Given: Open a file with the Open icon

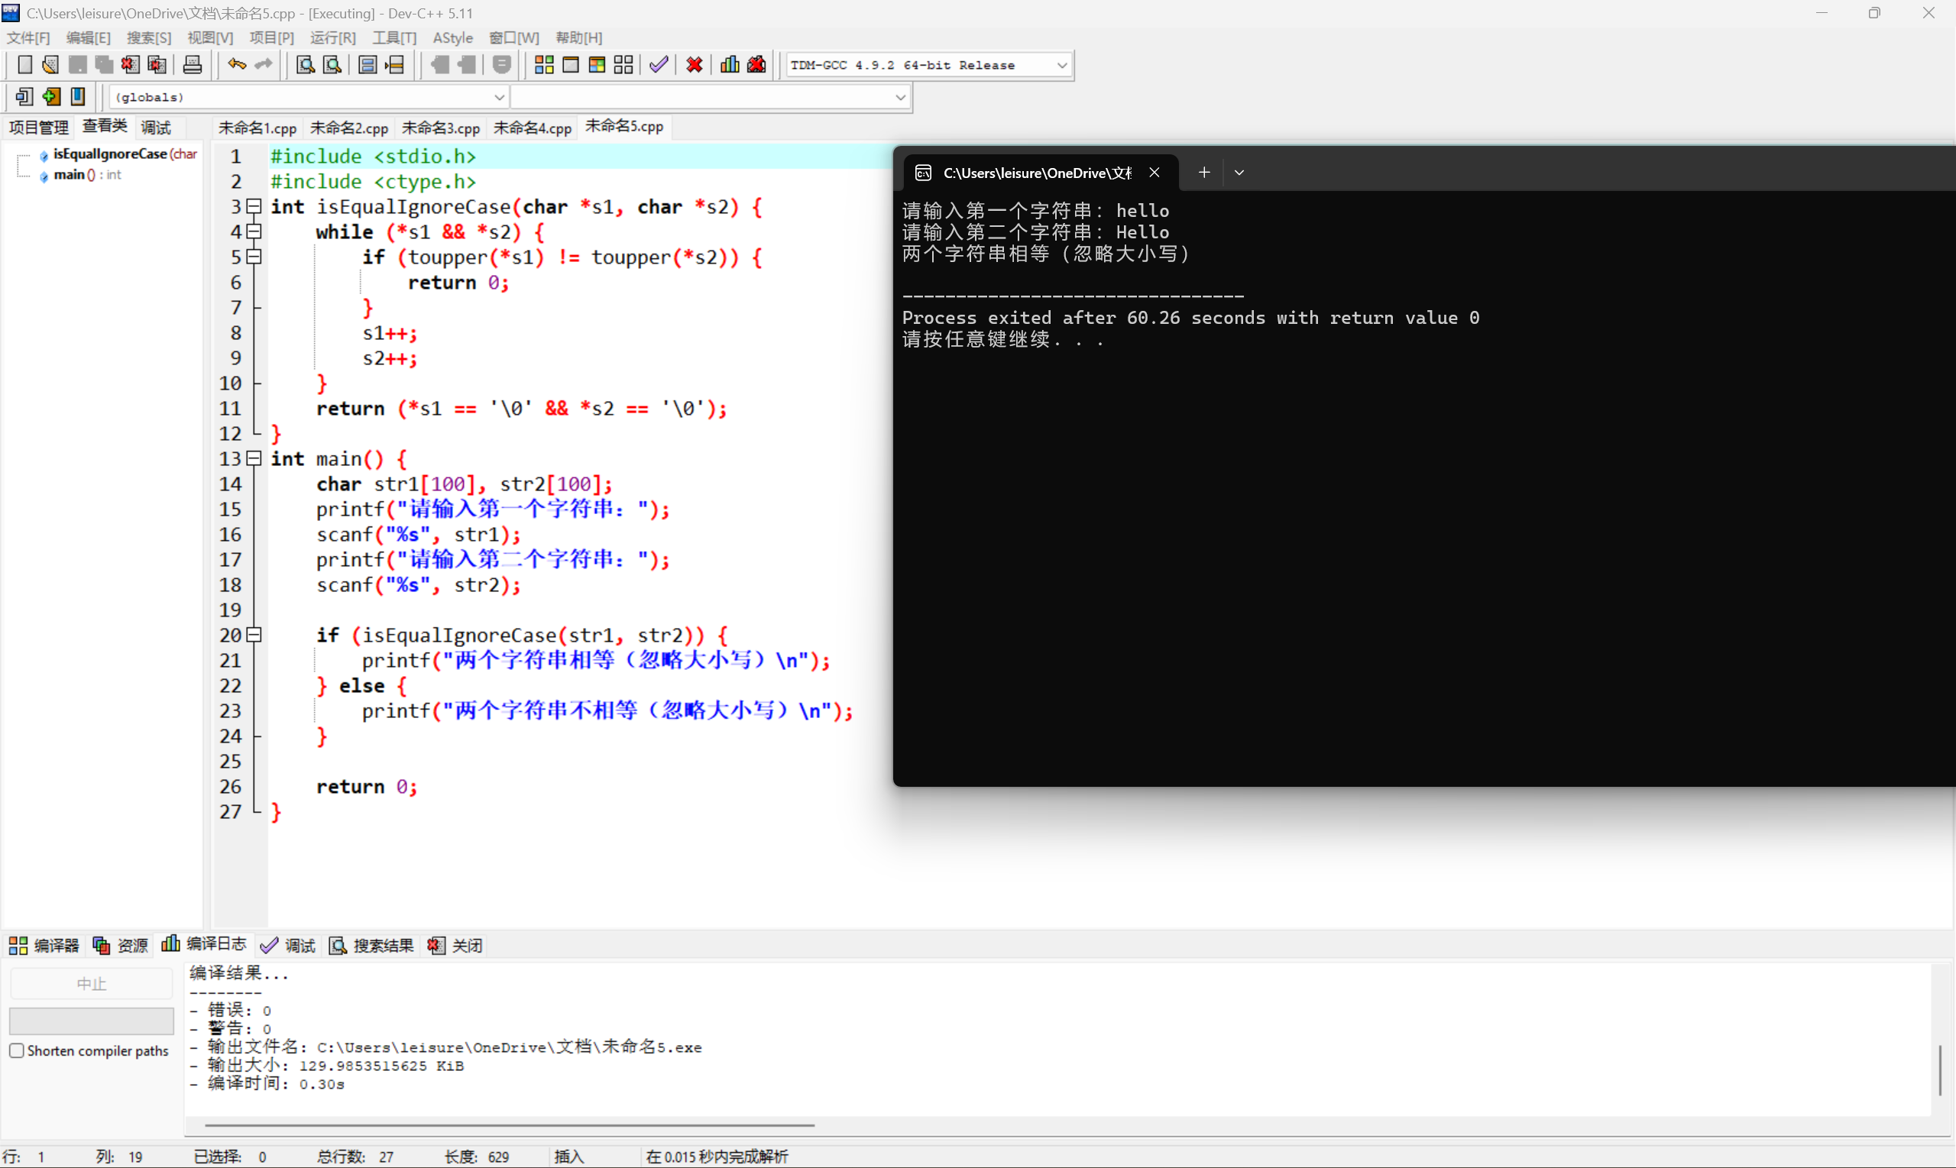Looking at the screenshot, I should [x=50, y=64].
